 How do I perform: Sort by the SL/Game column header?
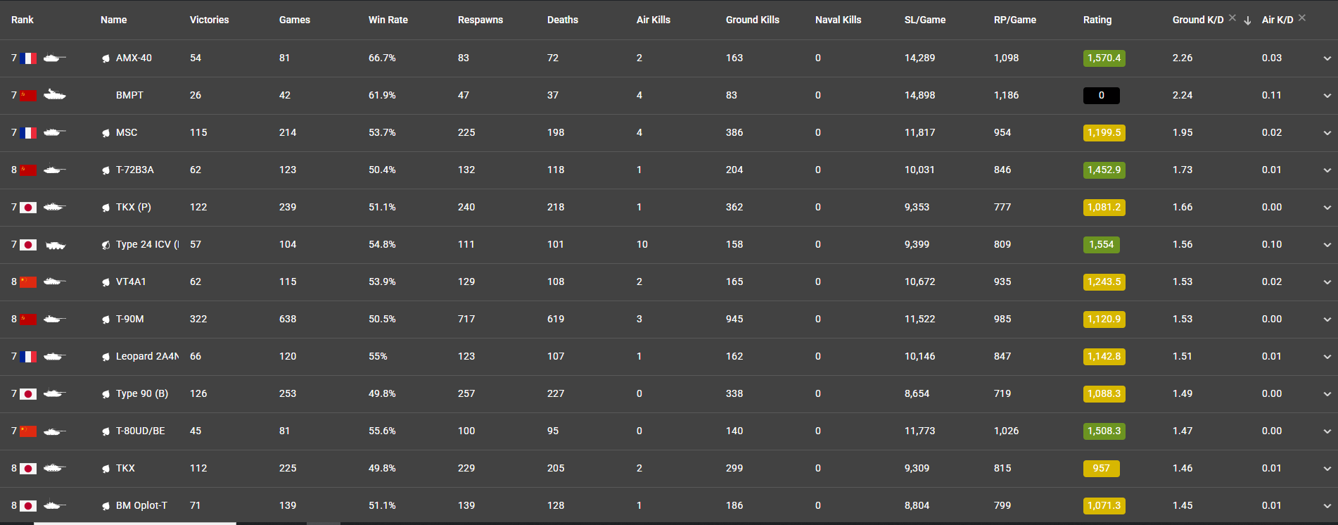point(924,20)
